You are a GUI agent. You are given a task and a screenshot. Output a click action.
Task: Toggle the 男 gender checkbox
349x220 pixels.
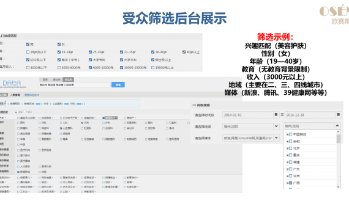coord(28,44)
